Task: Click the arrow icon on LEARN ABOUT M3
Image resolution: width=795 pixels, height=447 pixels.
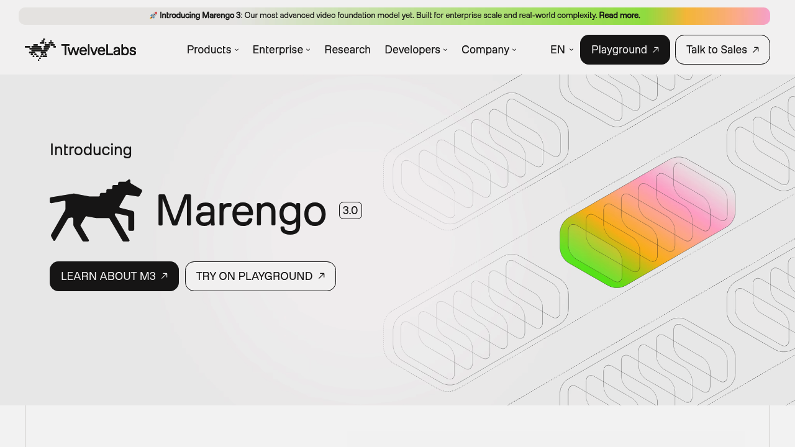Action: point(165,276)
